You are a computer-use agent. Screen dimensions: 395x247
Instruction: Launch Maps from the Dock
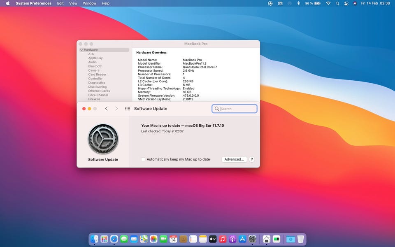click(x=144, y=239)
